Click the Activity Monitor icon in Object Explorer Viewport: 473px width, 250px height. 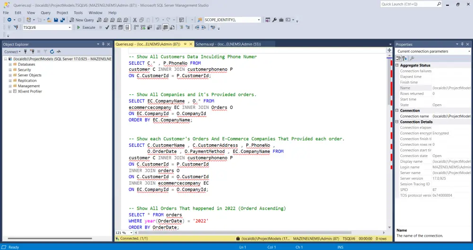pos(59,52)
